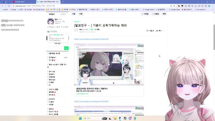
Task: Open the Google Sheets bookmark
Action: tap(175, 10)
